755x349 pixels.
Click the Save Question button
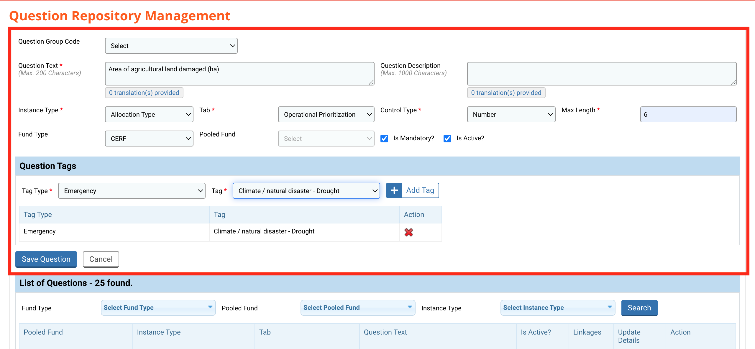(46, 259)
